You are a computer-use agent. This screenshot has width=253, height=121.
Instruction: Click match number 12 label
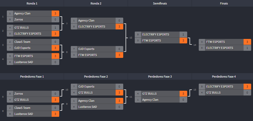(x=131, y=38)
